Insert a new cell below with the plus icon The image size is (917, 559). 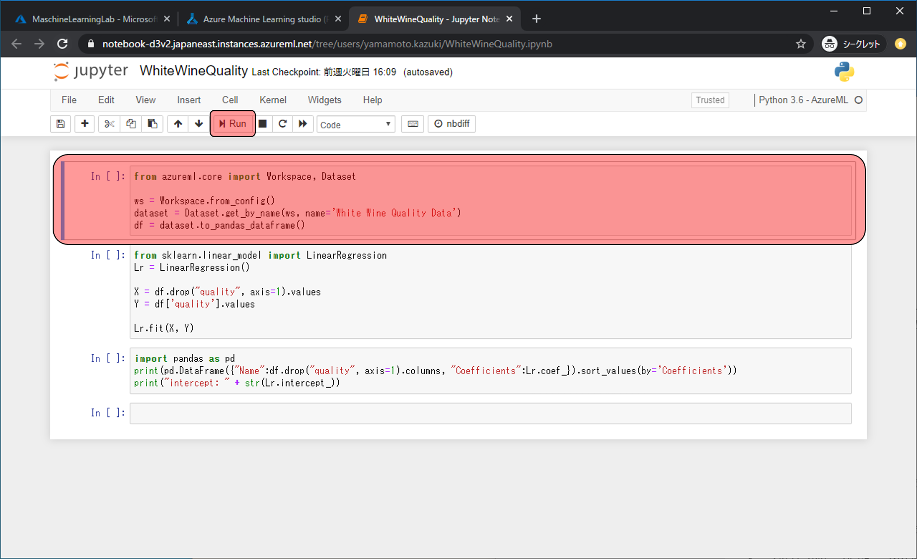(x=85, y=124)
